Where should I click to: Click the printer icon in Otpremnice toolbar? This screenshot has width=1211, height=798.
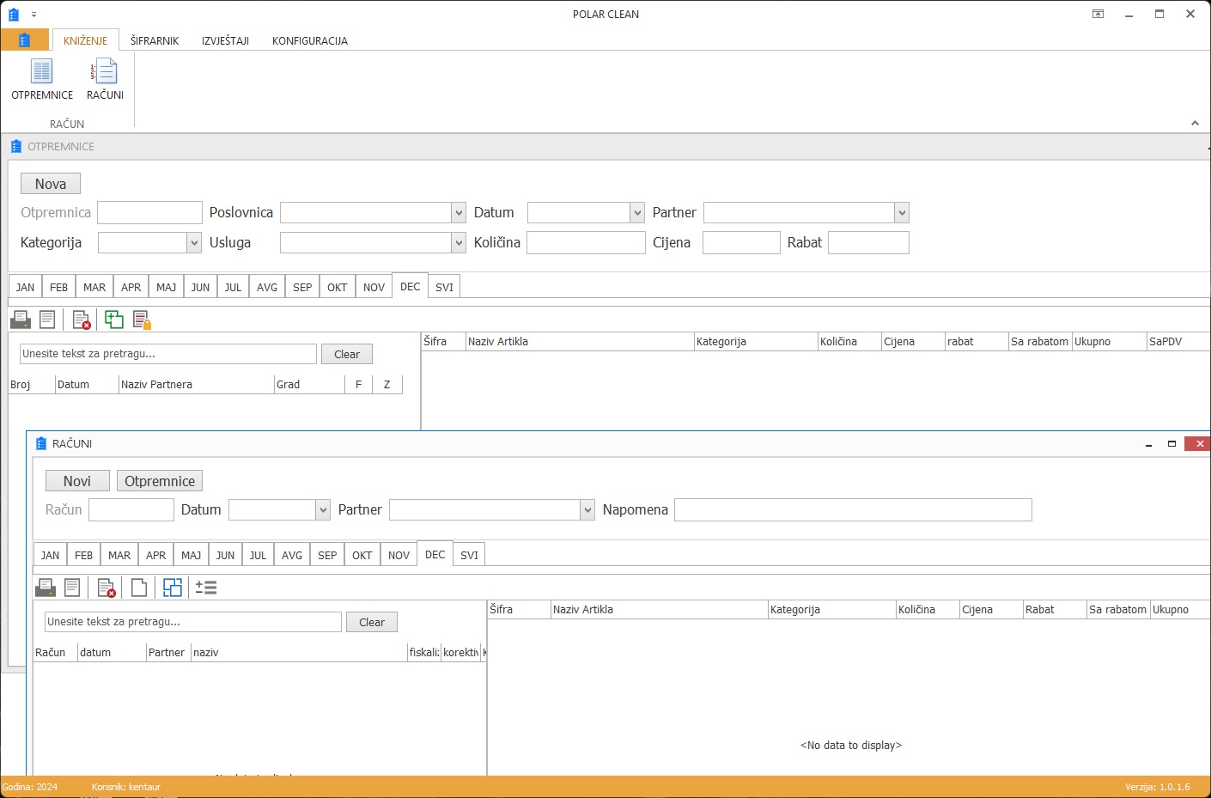coord(21,320)
